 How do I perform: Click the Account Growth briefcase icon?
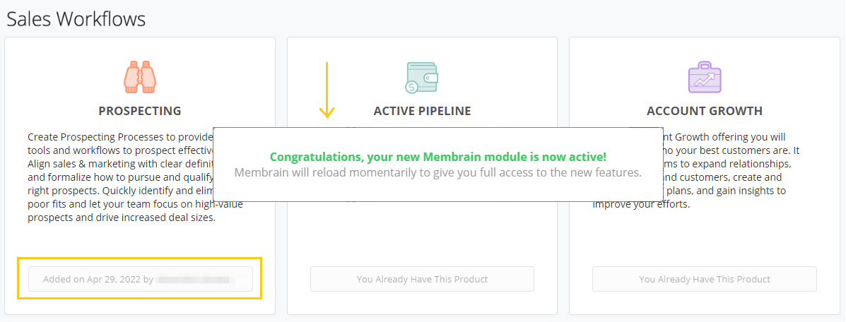coord(705,77)
